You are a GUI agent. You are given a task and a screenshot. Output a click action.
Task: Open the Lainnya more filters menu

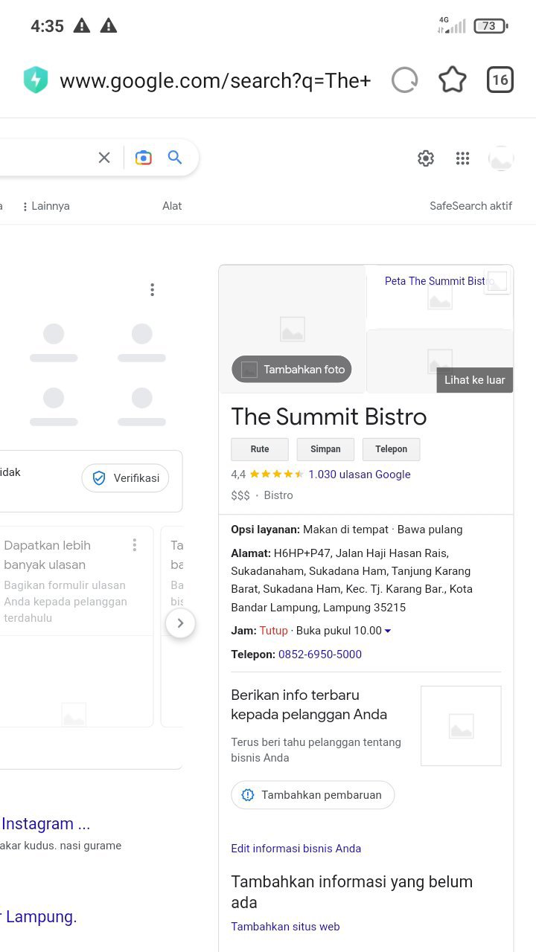46,206
